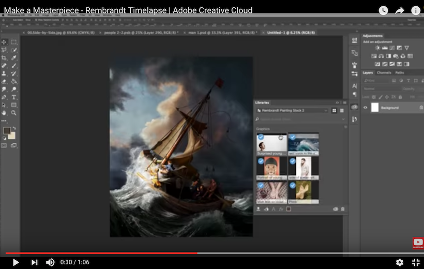Toggle the Background layer lock icon
This screenshot has width=424, height=269.
pyautogui.click(x=421, y=108)
